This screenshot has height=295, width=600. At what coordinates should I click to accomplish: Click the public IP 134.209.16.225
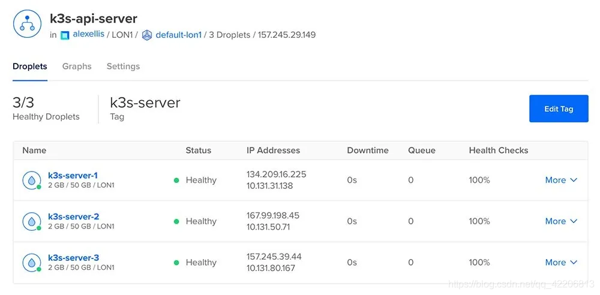click(x=276, y=174)
